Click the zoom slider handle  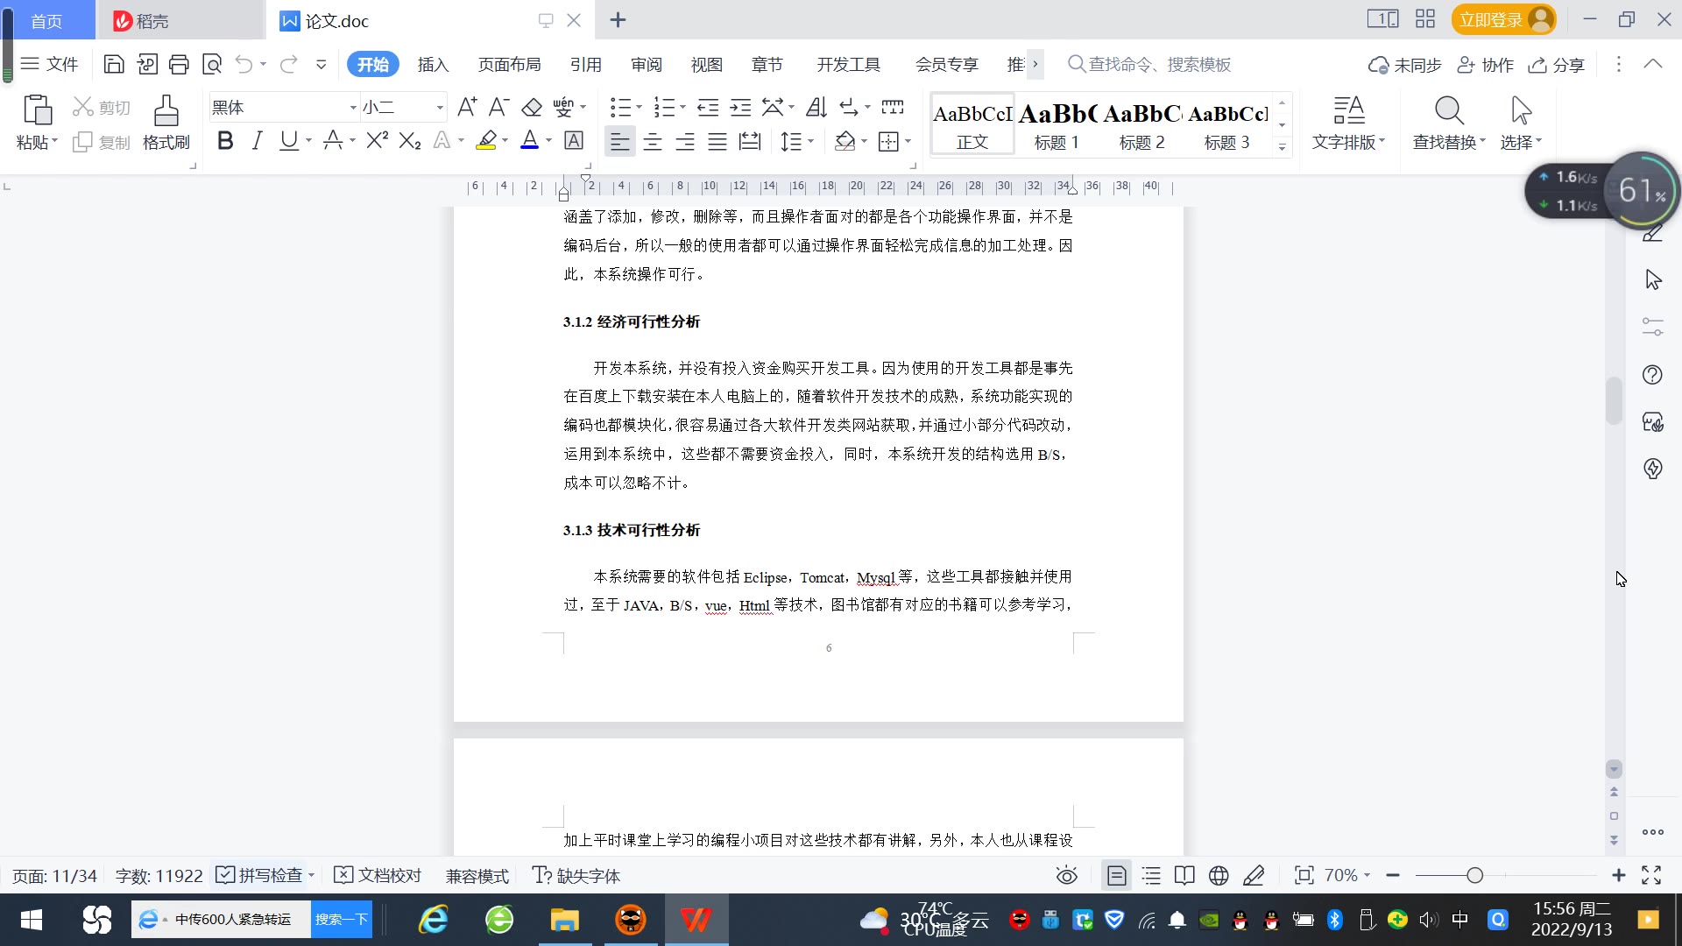pyautogui.click(x=1475, y=876)
